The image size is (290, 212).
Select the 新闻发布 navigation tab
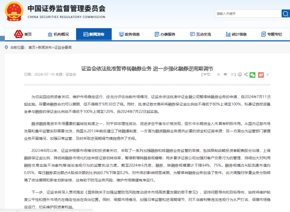pyautogui.click(x=94, y=34)
